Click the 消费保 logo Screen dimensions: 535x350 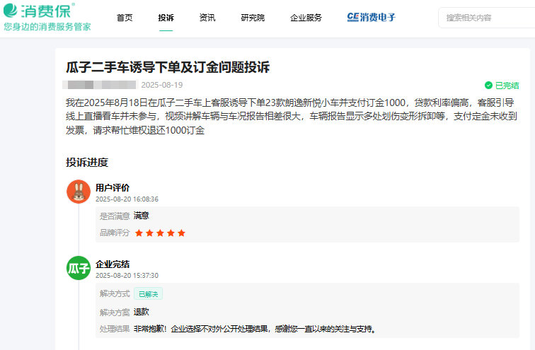[x=39, y=11]
